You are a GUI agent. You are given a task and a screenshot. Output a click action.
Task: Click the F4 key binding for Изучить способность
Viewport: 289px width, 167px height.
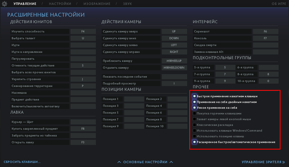83,32
